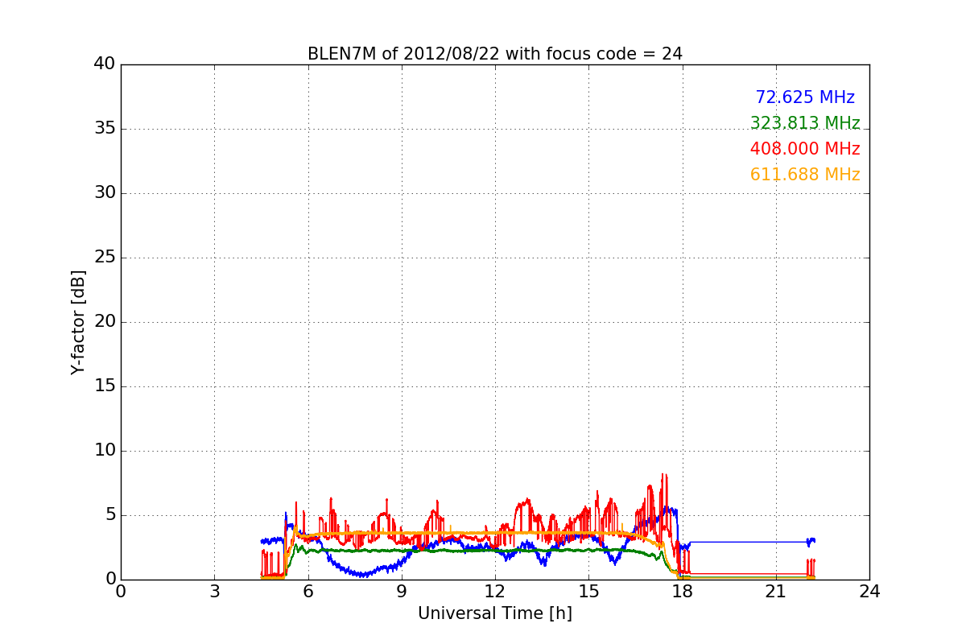Click the y-axis tick label '15'

click(105, 386)
